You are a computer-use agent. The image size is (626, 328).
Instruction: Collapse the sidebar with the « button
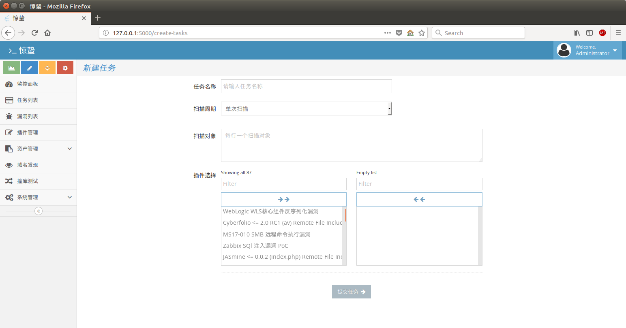tap(39, 211)
